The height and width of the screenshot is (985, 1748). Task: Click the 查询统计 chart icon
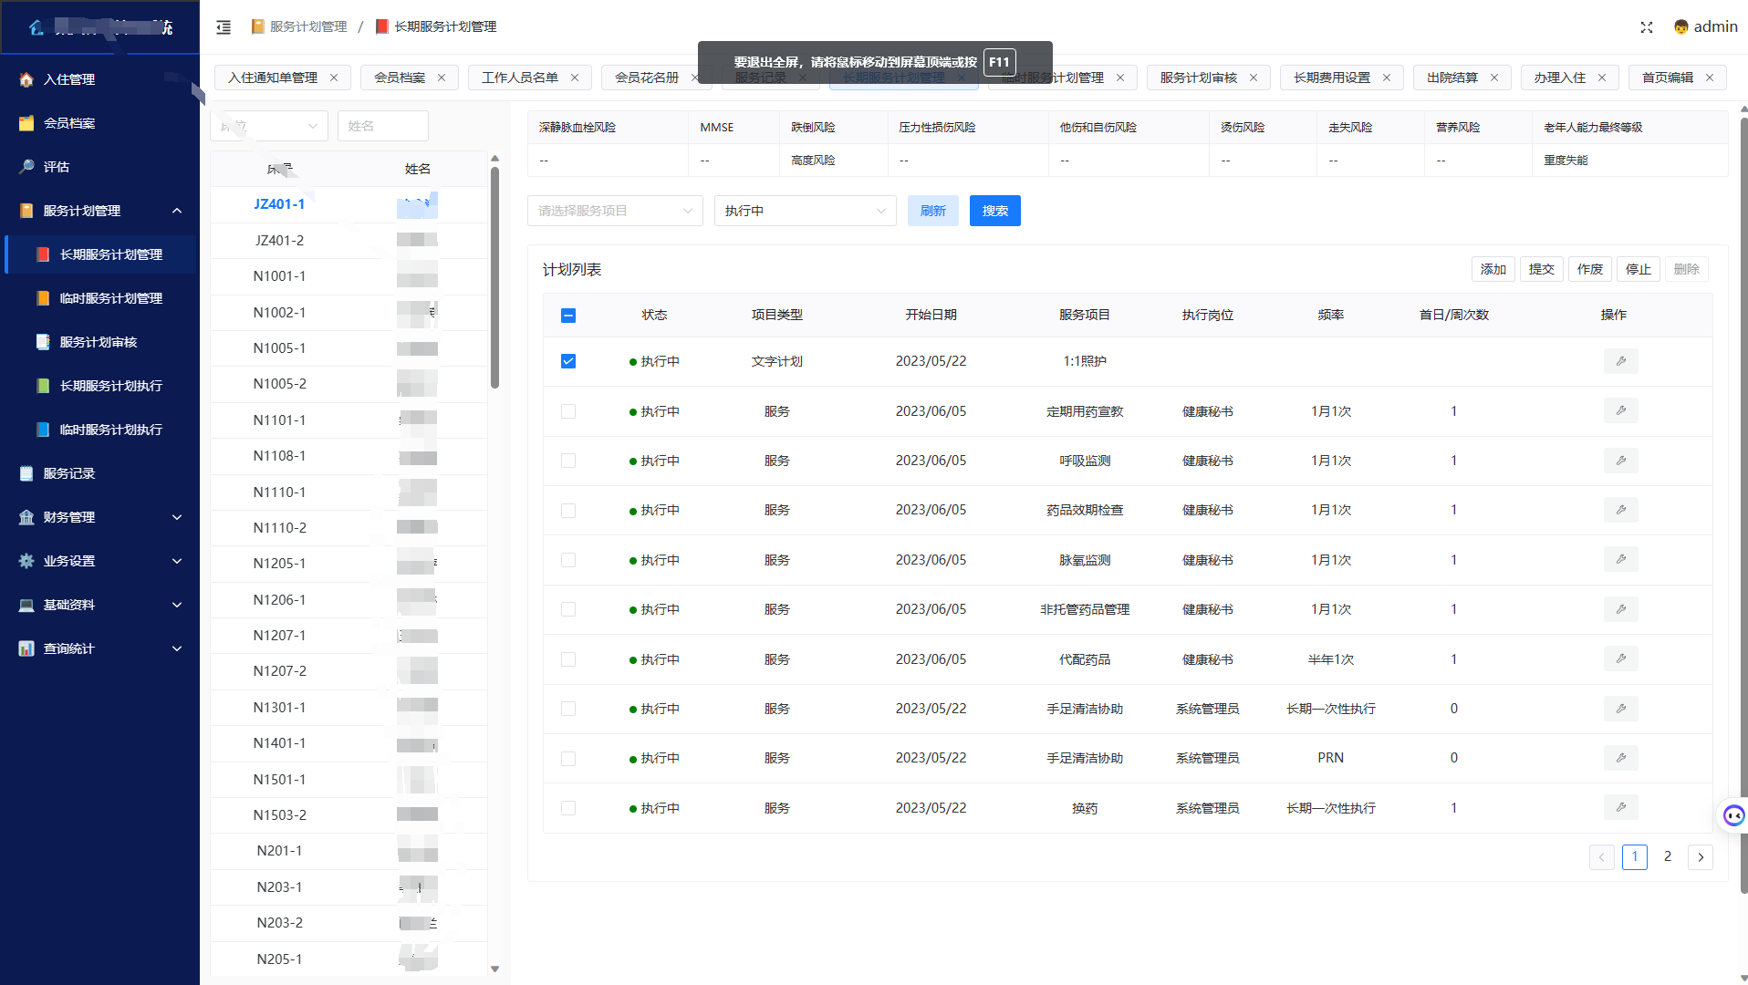[x=26, y=648]
